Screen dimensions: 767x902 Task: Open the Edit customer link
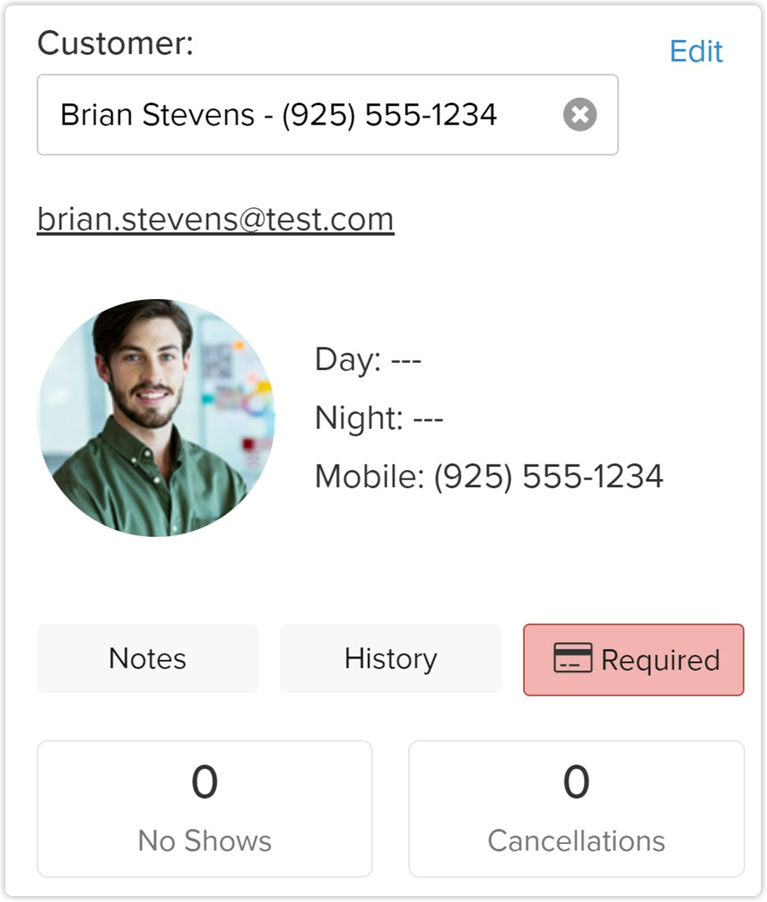696,52
